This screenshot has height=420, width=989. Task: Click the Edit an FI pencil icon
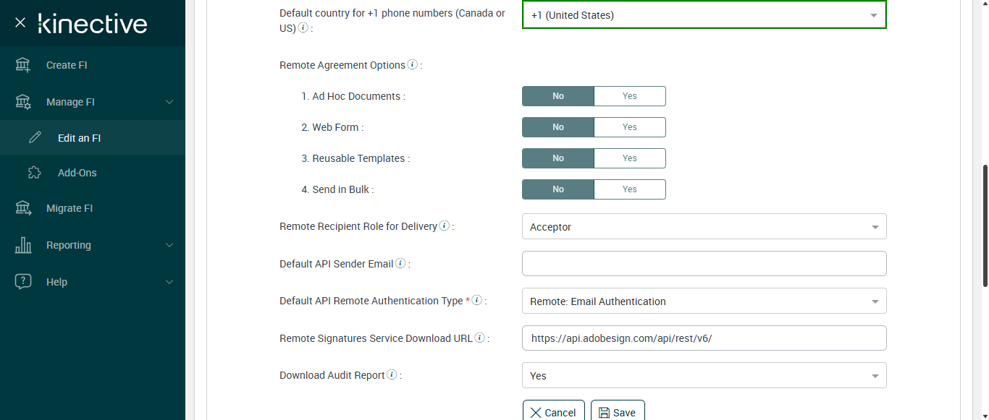pos(35,137)
